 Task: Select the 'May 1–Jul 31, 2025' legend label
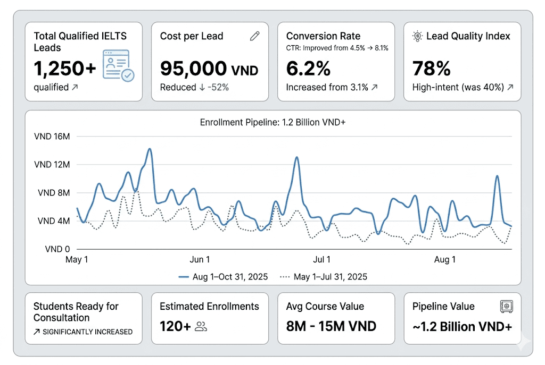(330, 277)
